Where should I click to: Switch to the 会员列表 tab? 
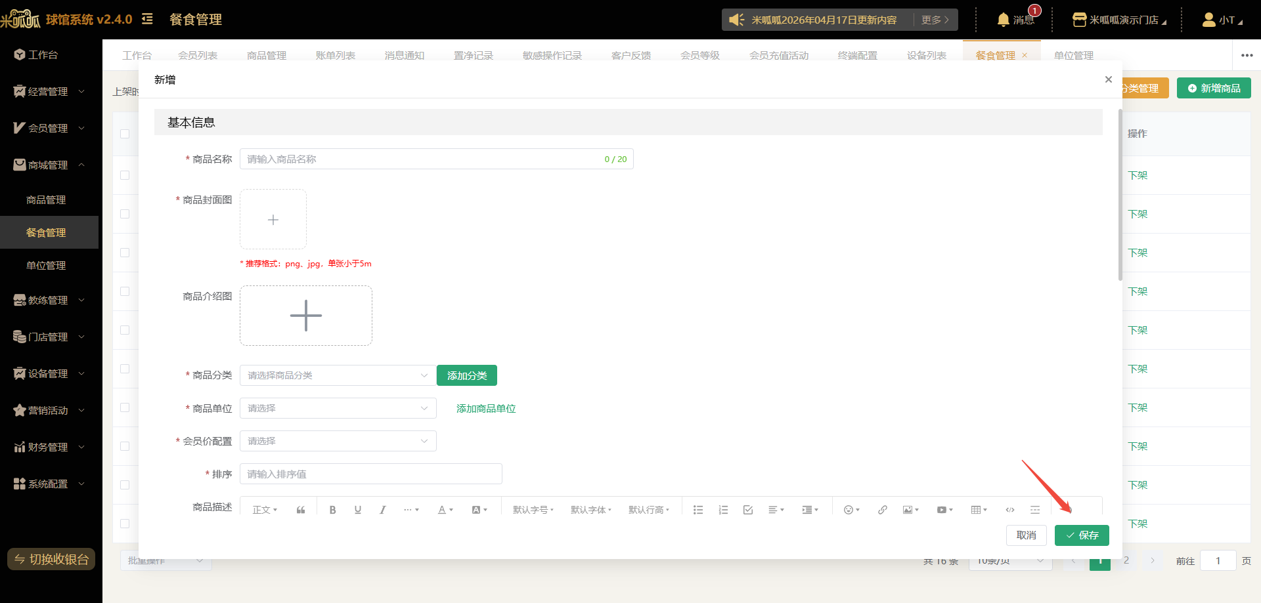[198, 55]
